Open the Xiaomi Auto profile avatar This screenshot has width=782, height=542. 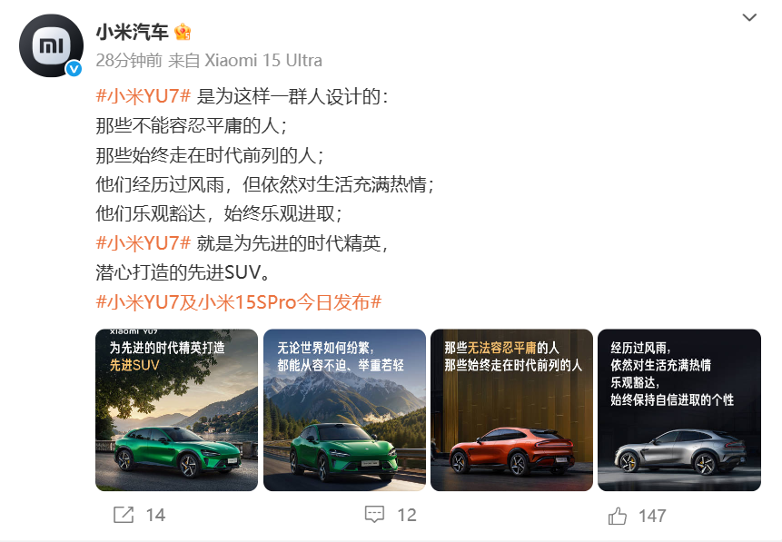(51, 45)
